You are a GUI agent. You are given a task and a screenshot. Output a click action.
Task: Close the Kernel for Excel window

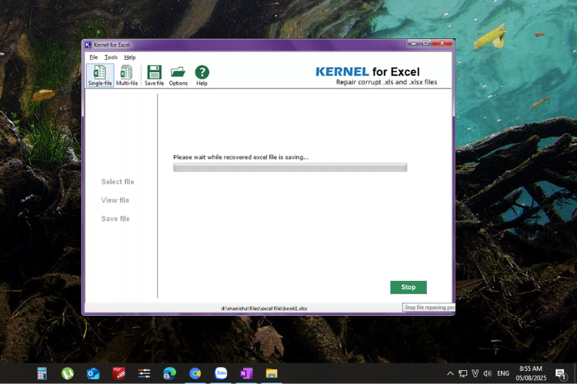click(442, 43)
